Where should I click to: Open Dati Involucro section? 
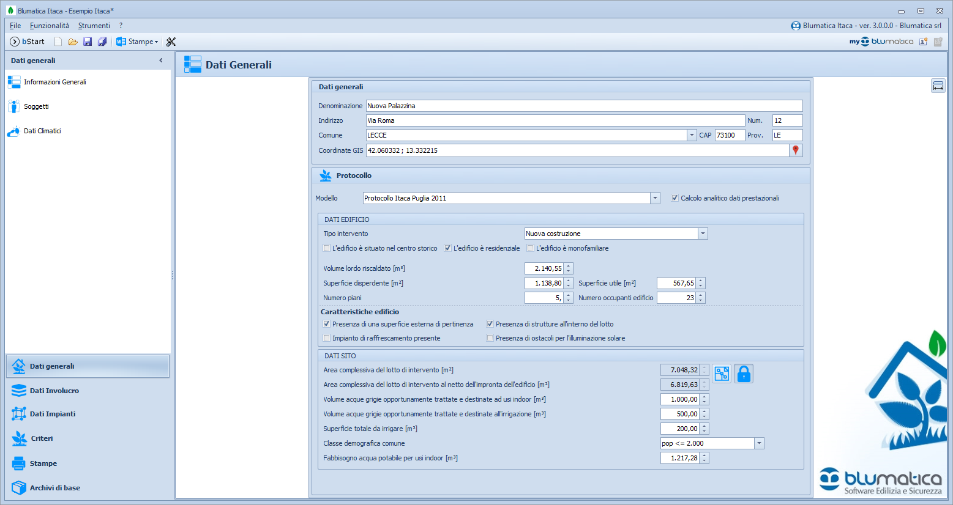[x=54, y=391]
